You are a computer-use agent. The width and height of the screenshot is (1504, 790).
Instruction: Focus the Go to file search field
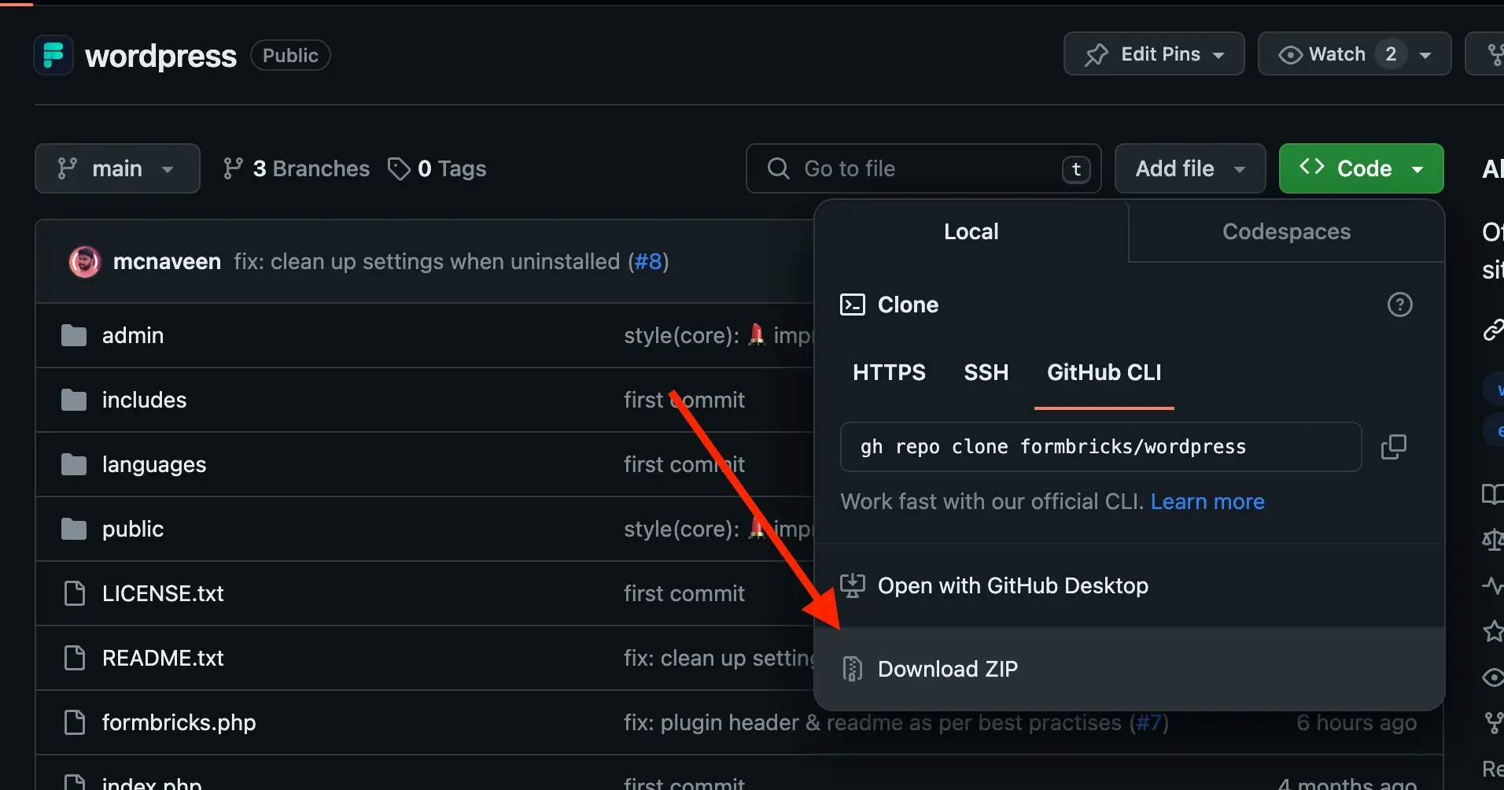(x=923, y=168)
